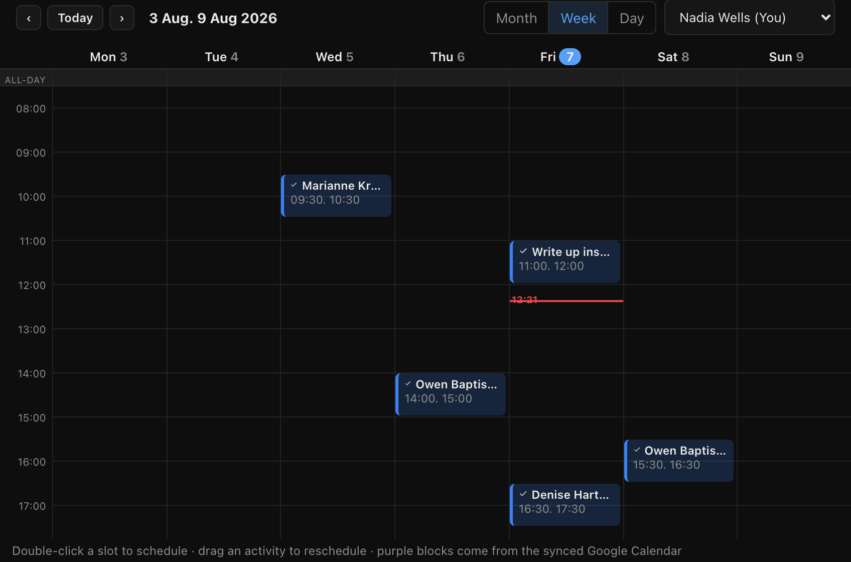
Task: Select the Sun 9 day header
Action: (x=786, y=57)
